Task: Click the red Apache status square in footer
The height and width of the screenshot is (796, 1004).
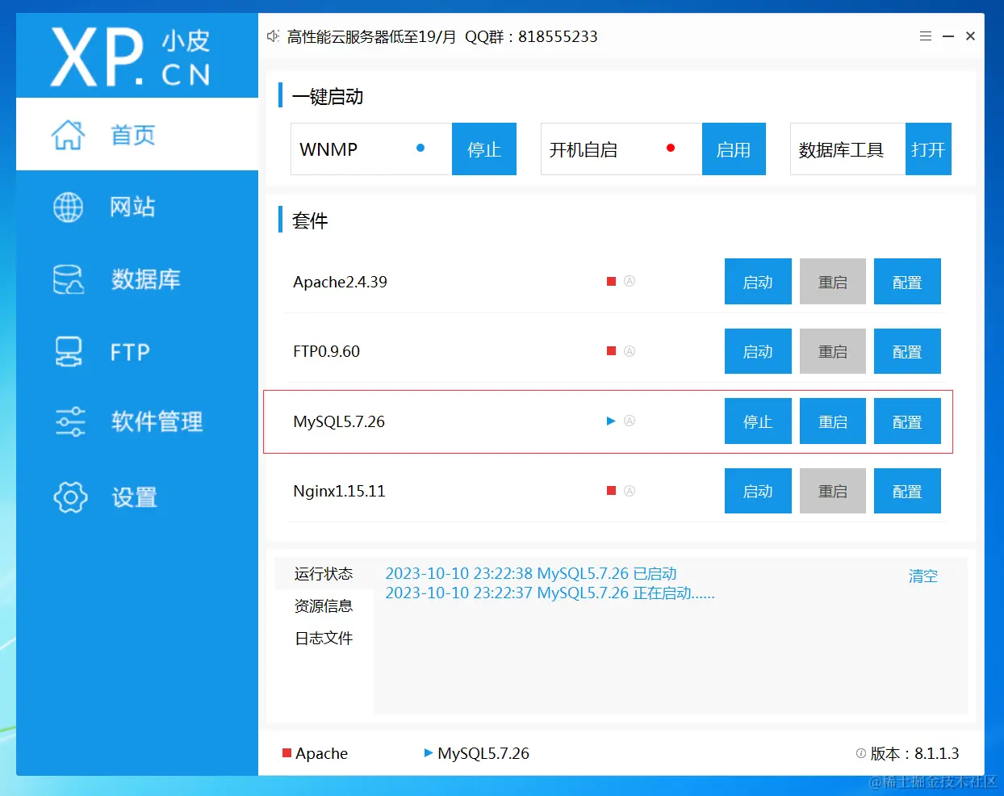Action: pos(287,753)
